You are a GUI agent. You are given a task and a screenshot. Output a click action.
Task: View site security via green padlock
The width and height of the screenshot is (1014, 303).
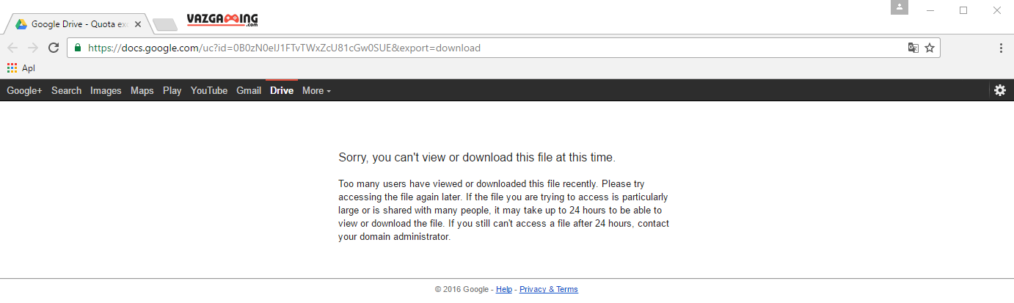coord(77,48)
